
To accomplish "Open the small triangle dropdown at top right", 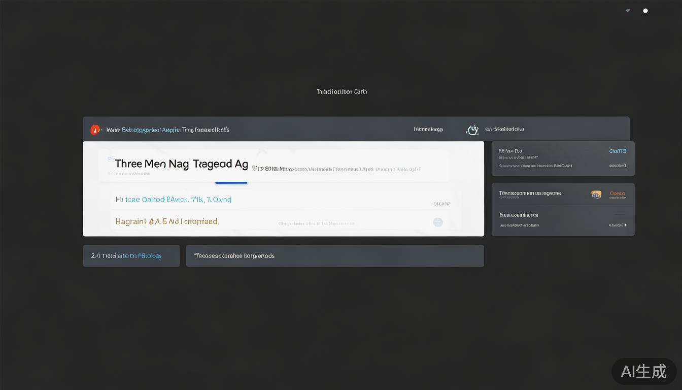I will coord(628,11).
